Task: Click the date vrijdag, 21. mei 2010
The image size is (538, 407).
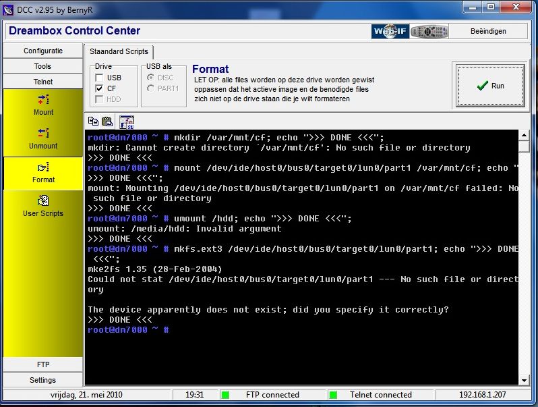Action: coord(86,395)
